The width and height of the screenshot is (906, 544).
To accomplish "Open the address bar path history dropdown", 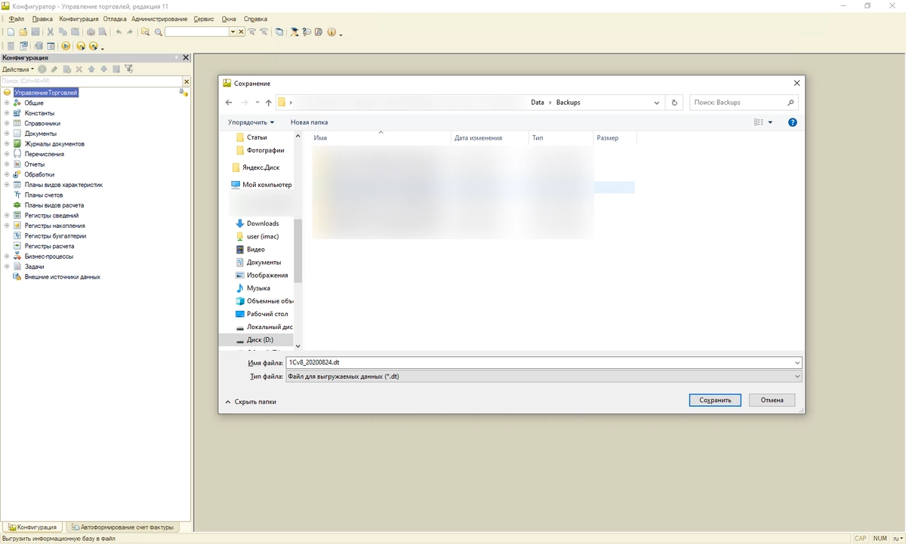I will coord(657,103).
